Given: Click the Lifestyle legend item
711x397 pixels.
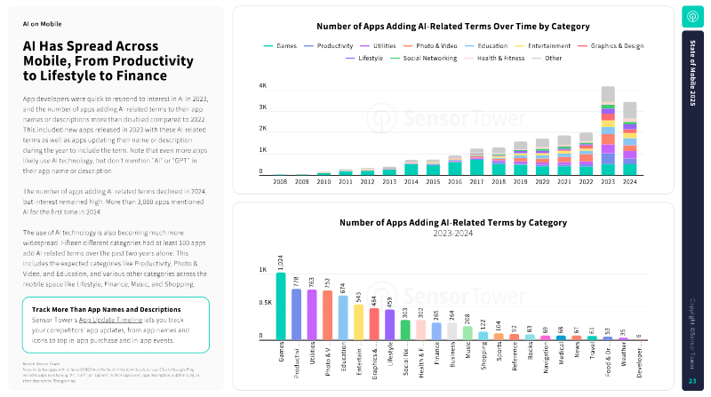Looking at the screenshot, I should pos(364,58).
